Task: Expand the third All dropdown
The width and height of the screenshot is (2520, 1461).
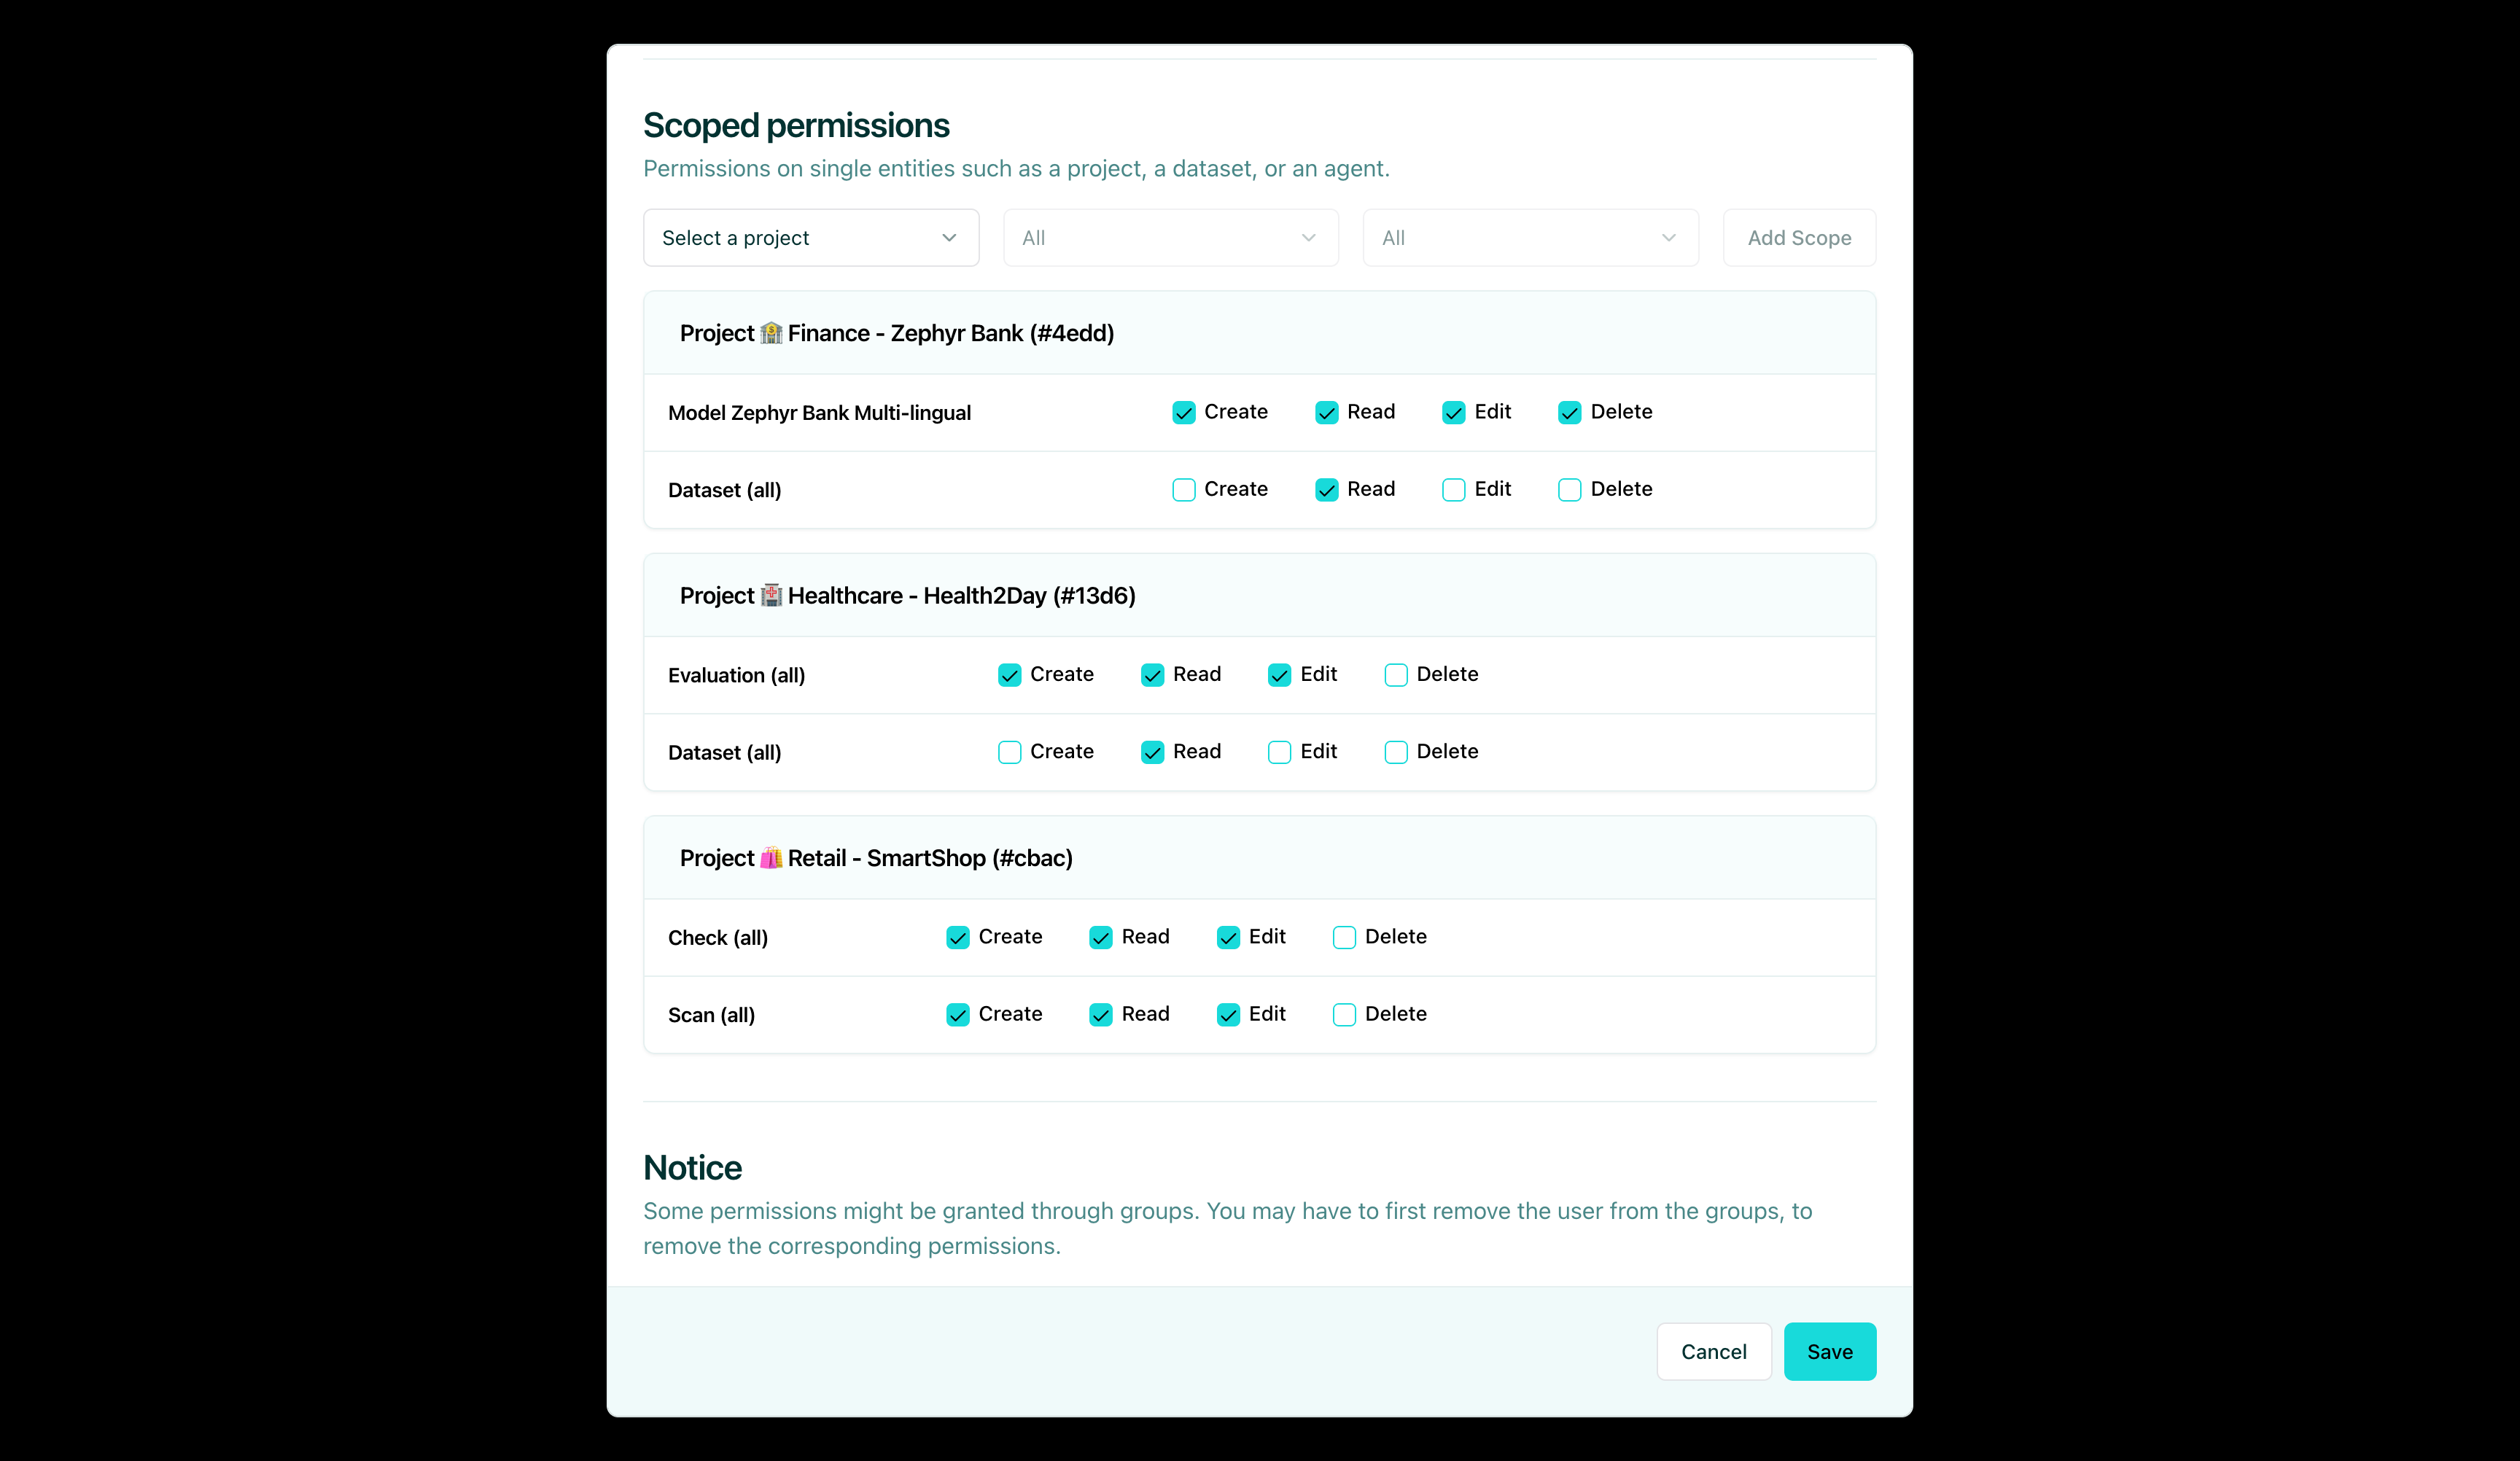Action: coord(1530,237)
